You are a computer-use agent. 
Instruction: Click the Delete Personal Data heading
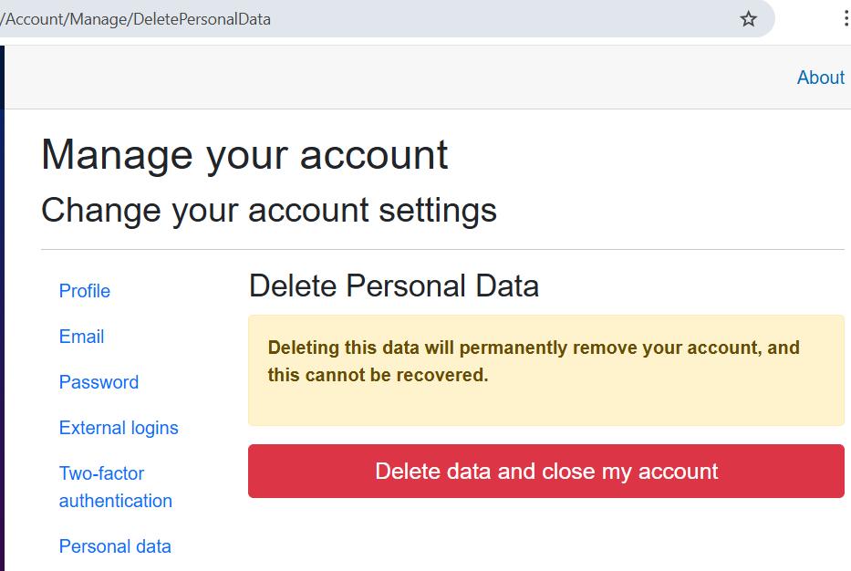(393, 286)
